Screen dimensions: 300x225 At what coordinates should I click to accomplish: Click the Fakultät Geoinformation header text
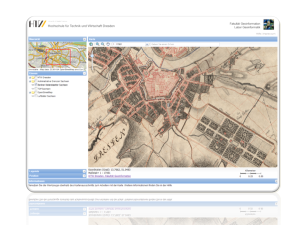[245, 23]
